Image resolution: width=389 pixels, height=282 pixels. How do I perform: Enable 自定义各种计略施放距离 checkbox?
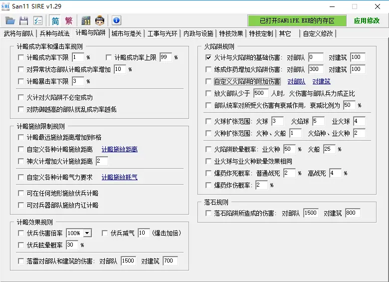[21, 149]
